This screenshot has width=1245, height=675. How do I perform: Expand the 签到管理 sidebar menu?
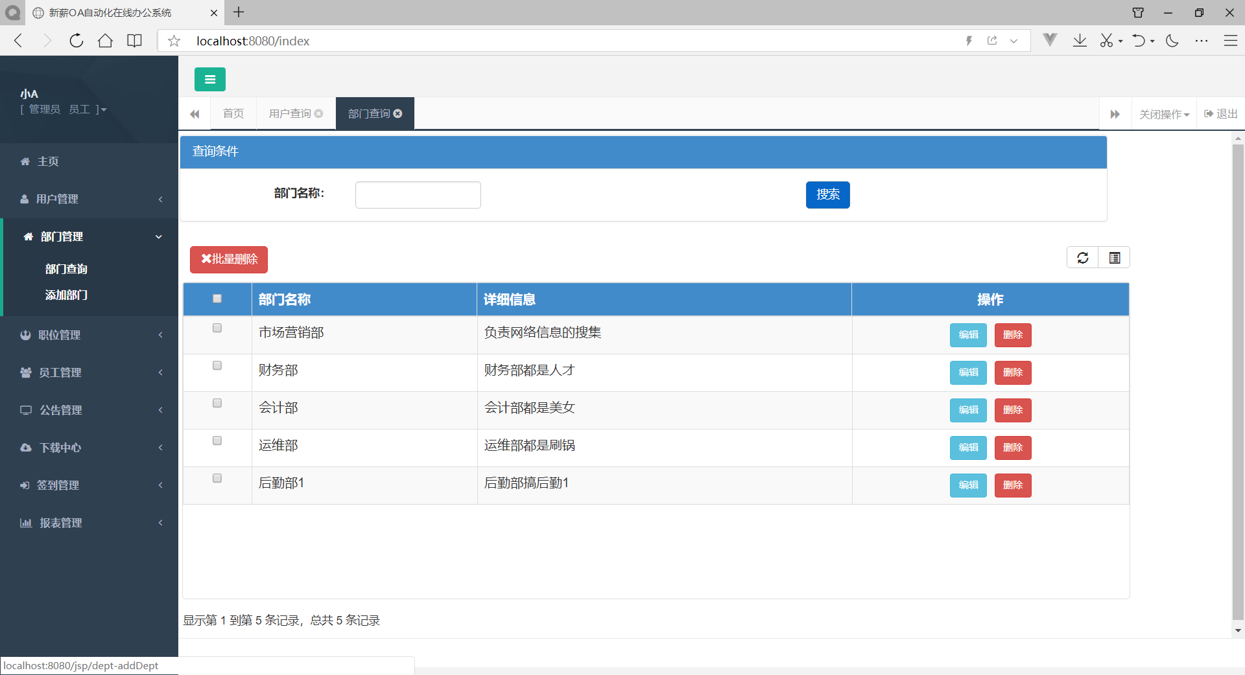click(89, 485)
